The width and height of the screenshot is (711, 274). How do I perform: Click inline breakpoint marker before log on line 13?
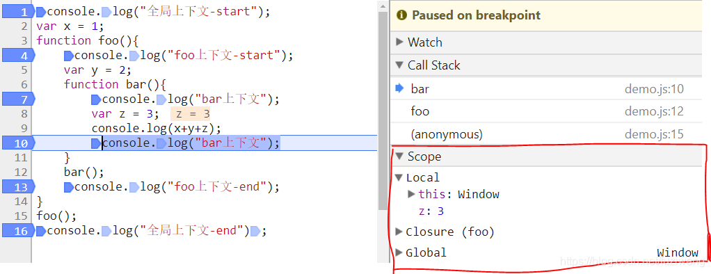(134, 187)
